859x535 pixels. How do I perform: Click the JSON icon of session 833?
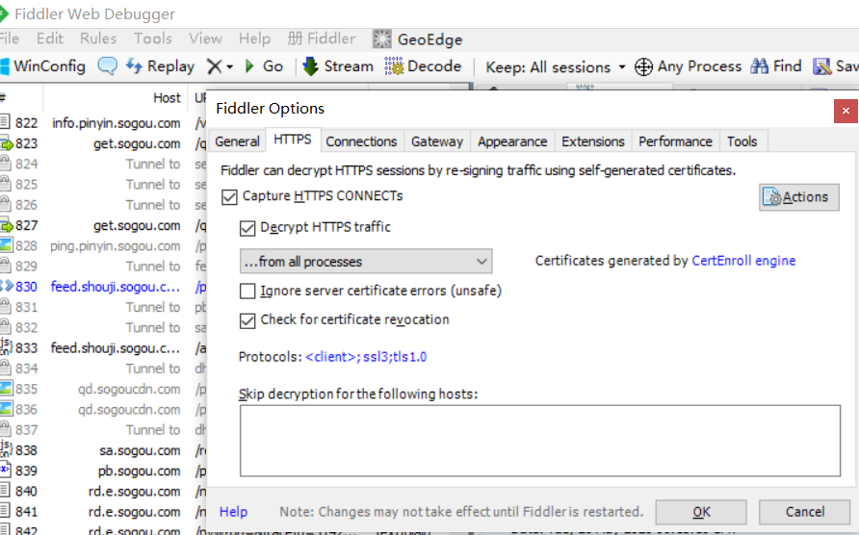pos(6,347)
